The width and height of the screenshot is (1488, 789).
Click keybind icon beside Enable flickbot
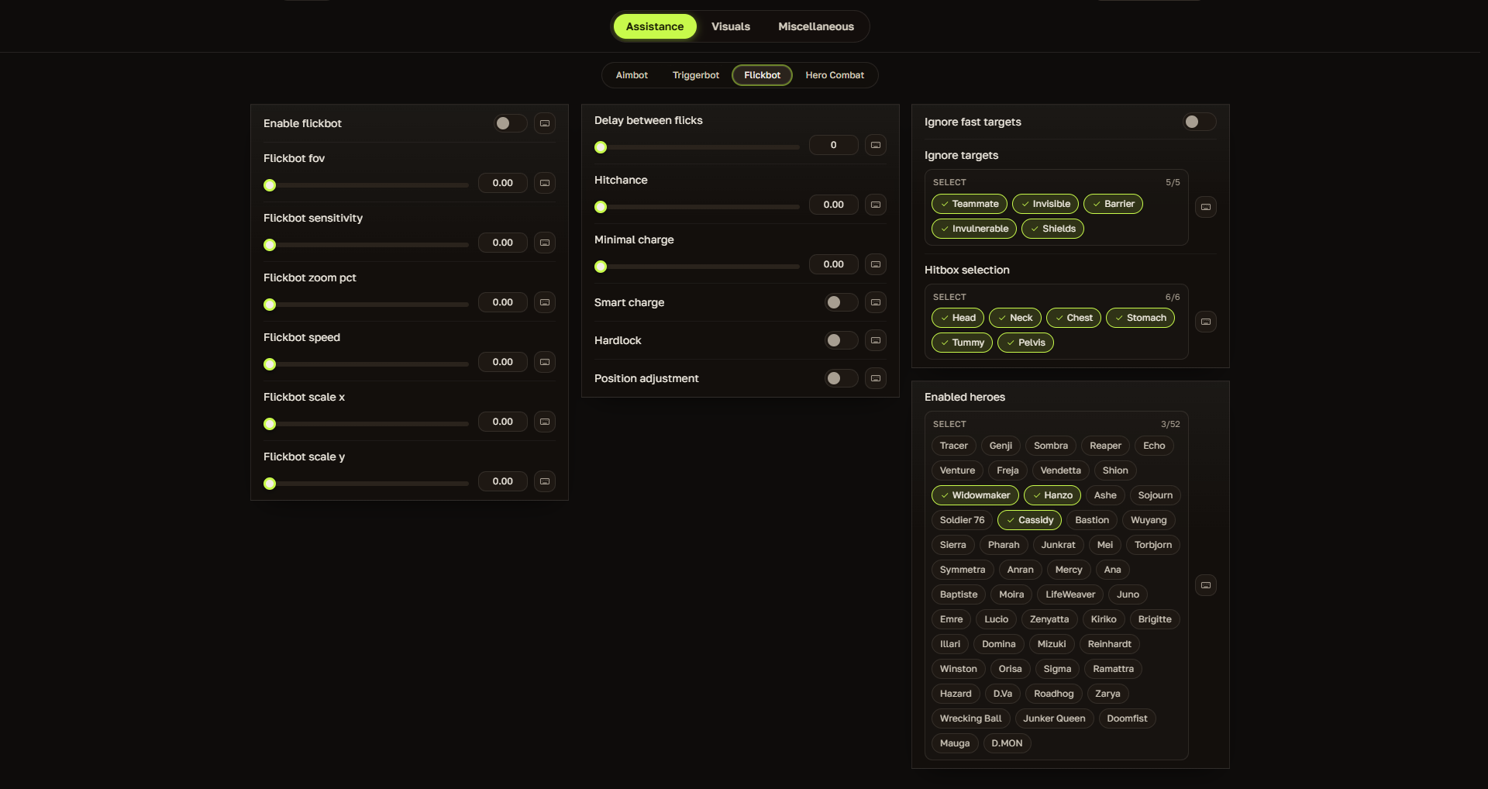tap(545, 123)
